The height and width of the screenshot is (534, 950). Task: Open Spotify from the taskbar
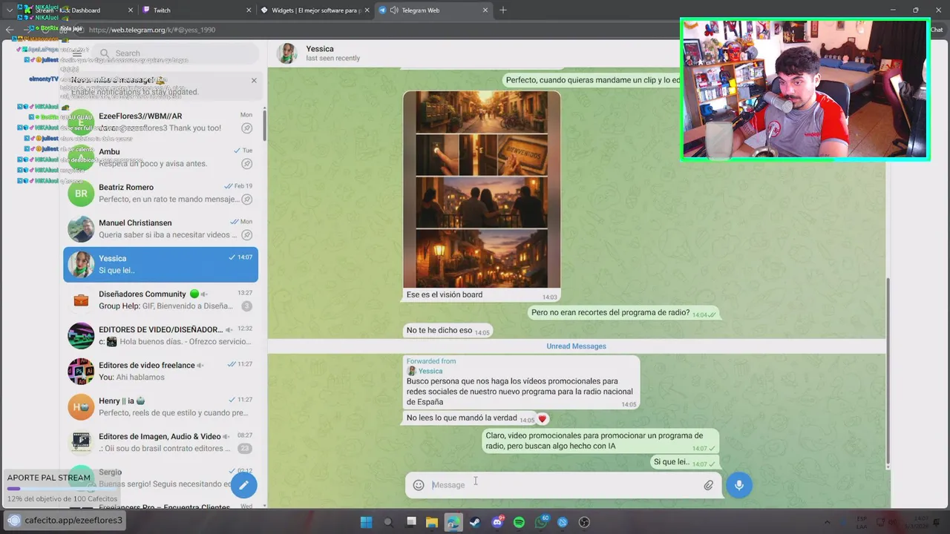click(x=520, y=522)
